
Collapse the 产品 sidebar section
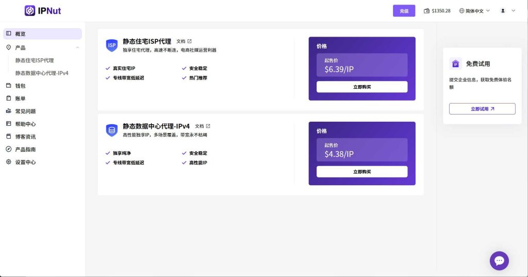[x=77, y=47]
